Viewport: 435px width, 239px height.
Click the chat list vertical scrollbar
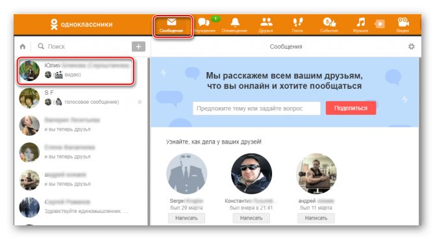pyautogui.click(x=149, y=141)
